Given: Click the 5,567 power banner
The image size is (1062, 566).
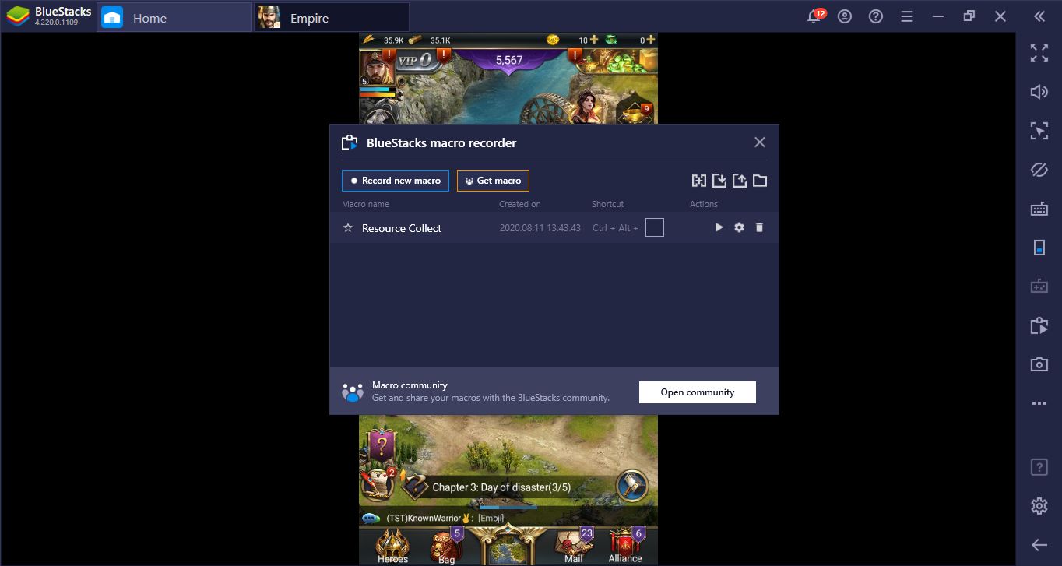Looking at the screenshot, I should [x=508, y=60].
